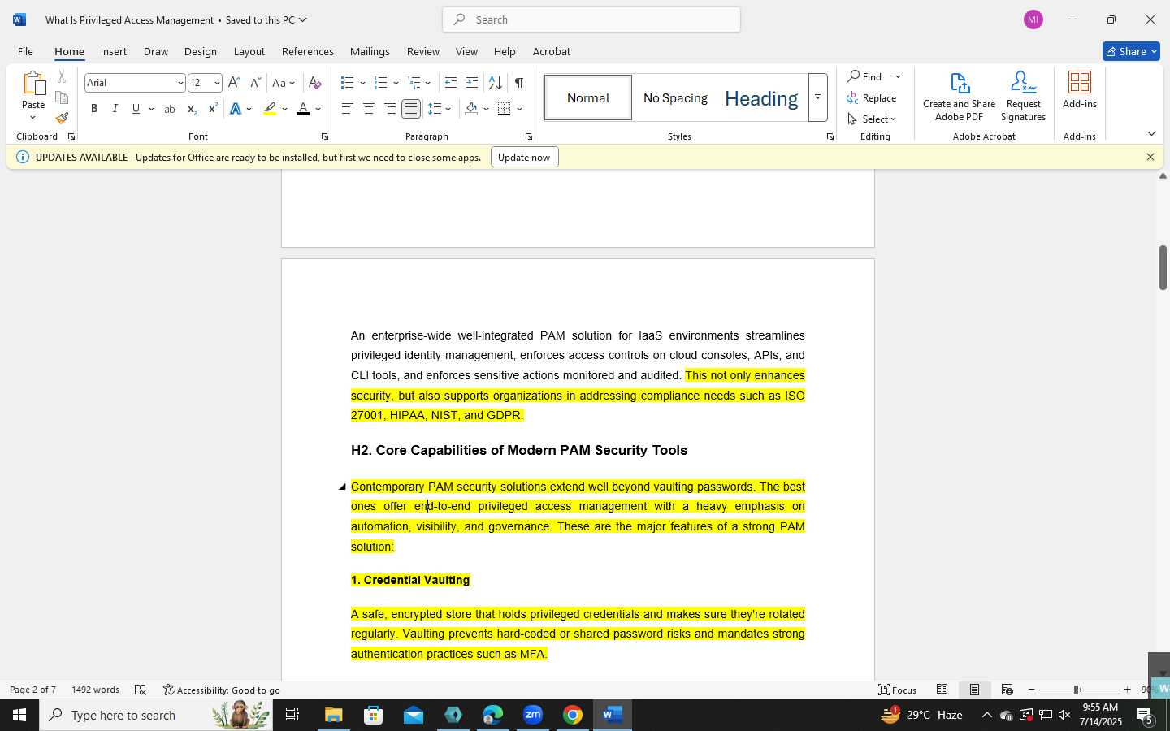
Task: Click the Paste icon
Action: click(x=33, y=84)
